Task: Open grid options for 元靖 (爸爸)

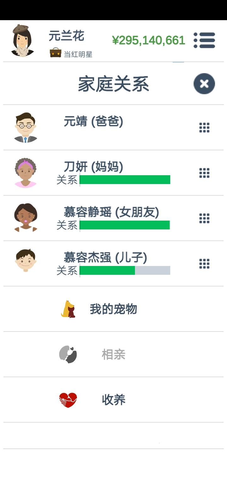Action: coord(204,128)
